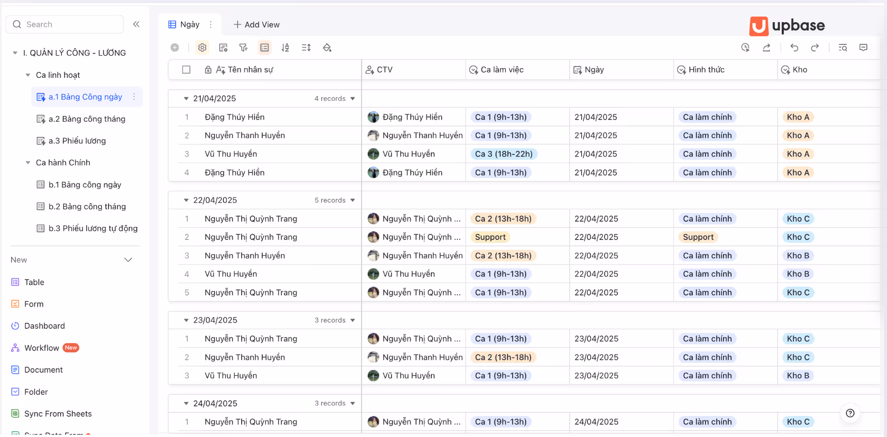Image resolution: width=887 pixels, height=437 pixels.
Task: Click Add View button
Action: click(256, 24)
